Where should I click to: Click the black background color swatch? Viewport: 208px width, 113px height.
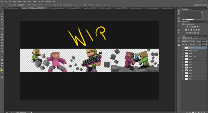point(3,72)
